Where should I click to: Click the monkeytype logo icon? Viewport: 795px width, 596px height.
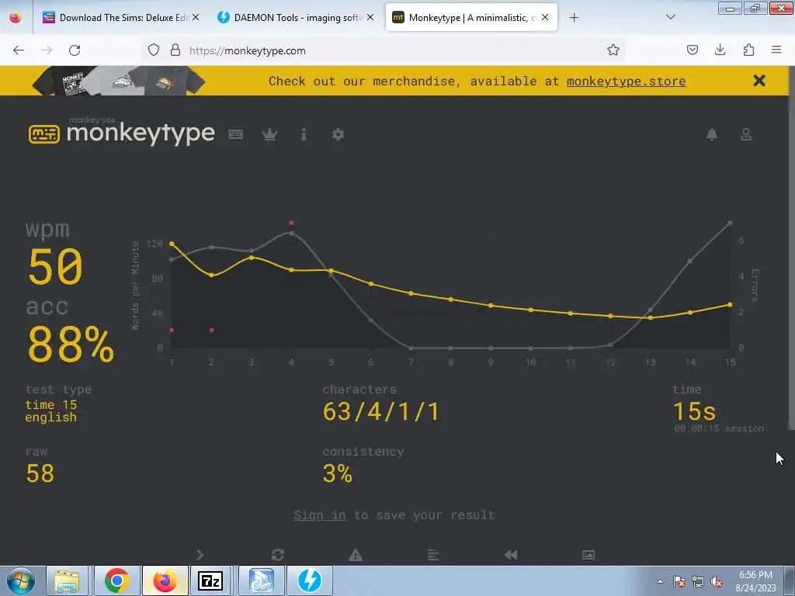pos(44,134)
